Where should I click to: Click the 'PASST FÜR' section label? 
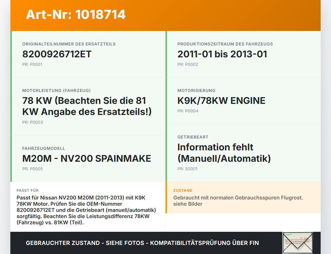(27, 190)
